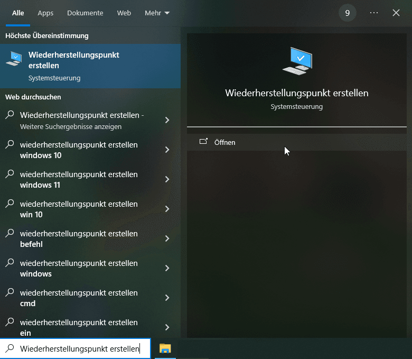Expand arrow for 'windows 11' suggestion

(167, 179)
